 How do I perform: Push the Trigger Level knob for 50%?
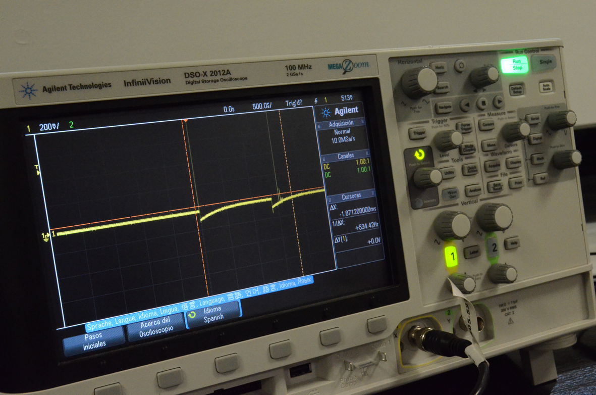(x=449, y=140)
